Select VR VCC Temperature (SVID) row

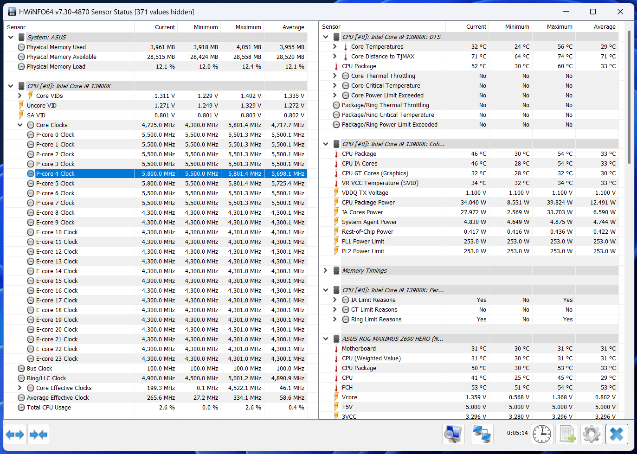469,183
